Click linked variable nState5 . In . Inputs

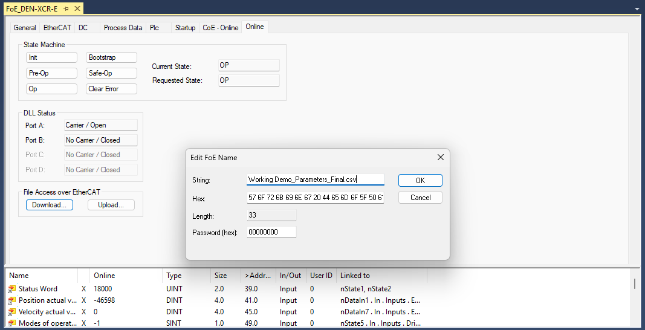click(x=380, y=323)
